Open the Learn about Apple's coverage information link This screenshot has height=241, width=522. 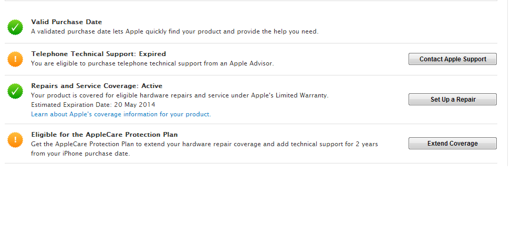(x=121, y=114)
